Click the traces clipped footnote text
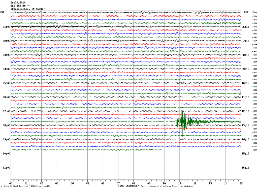Viewport: 258px width, 189px height. [167, 186]
